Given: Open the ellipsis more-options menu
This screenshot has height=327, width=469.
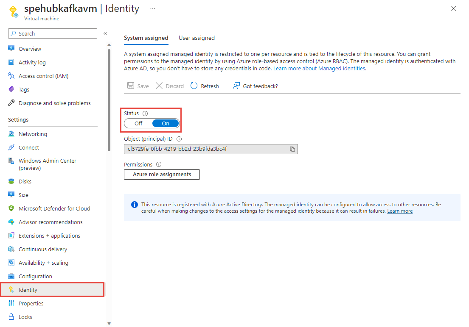Looking at the screenshot, I should click(x=152, y=8).
